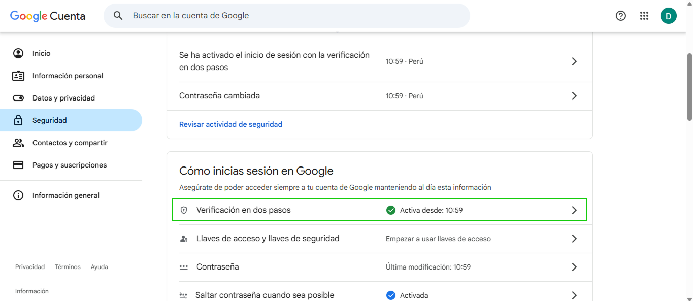Click the shield icon next to Verificación en dos pasos

[x=184, y=210]
